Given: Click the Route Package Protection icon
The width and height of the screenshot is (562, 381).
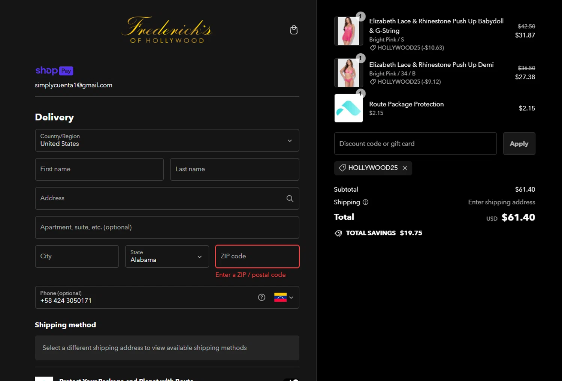Looking at the screenshot, I should [x=348, y=108].
